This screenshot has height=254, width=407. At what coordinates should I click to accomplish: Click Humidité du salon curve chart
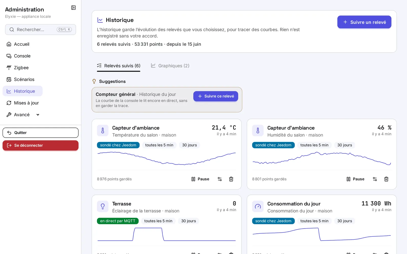pyautogui.click(x=322, y=158)
